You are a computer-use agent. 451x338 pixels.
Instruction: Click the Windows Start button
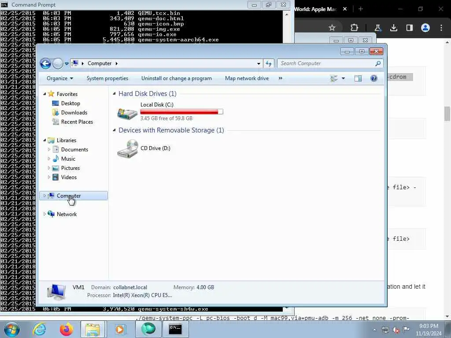click(11, 329)
